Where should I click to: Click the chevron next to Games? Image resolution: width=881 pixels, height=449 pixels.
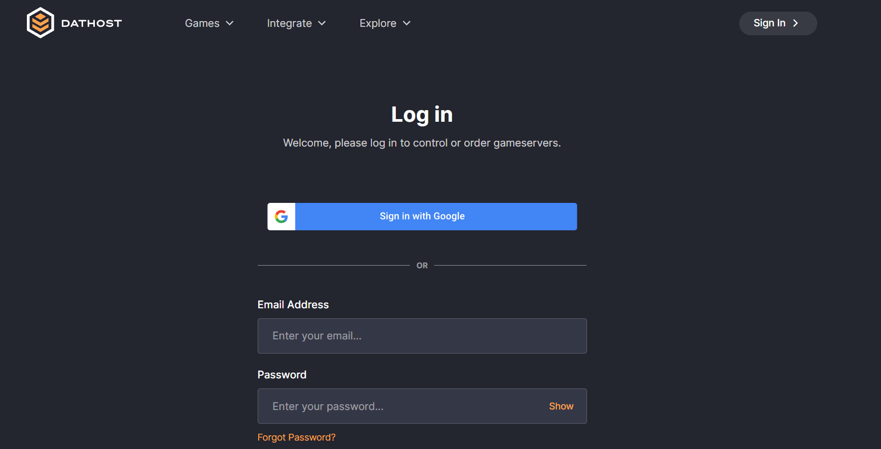click(229, 23)
